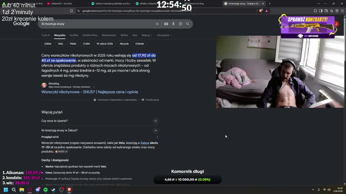The height and width of the screenshot is (194, 346).
Task: Open a new browser tab
Action: click(x=270, y=4)
